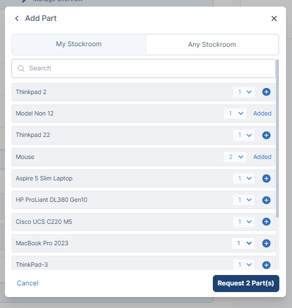Add HP ProLiant DL380 Gen10 plus icon
Screen dimensions: 292x308
[x=266, y=200]
